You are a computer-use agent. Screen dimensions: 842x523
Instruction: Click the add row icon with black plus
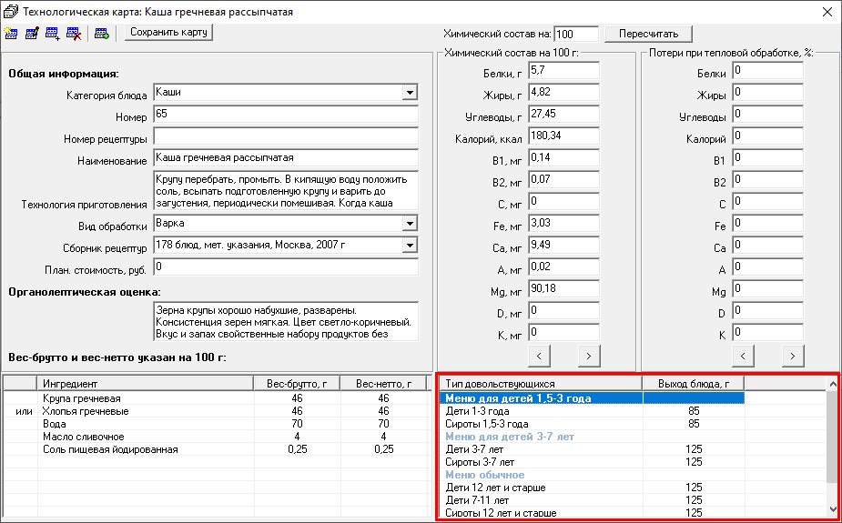pyautogui.click(x=53, y=34)
